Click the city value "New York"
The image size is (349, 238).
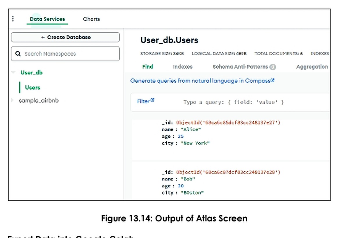195,143
